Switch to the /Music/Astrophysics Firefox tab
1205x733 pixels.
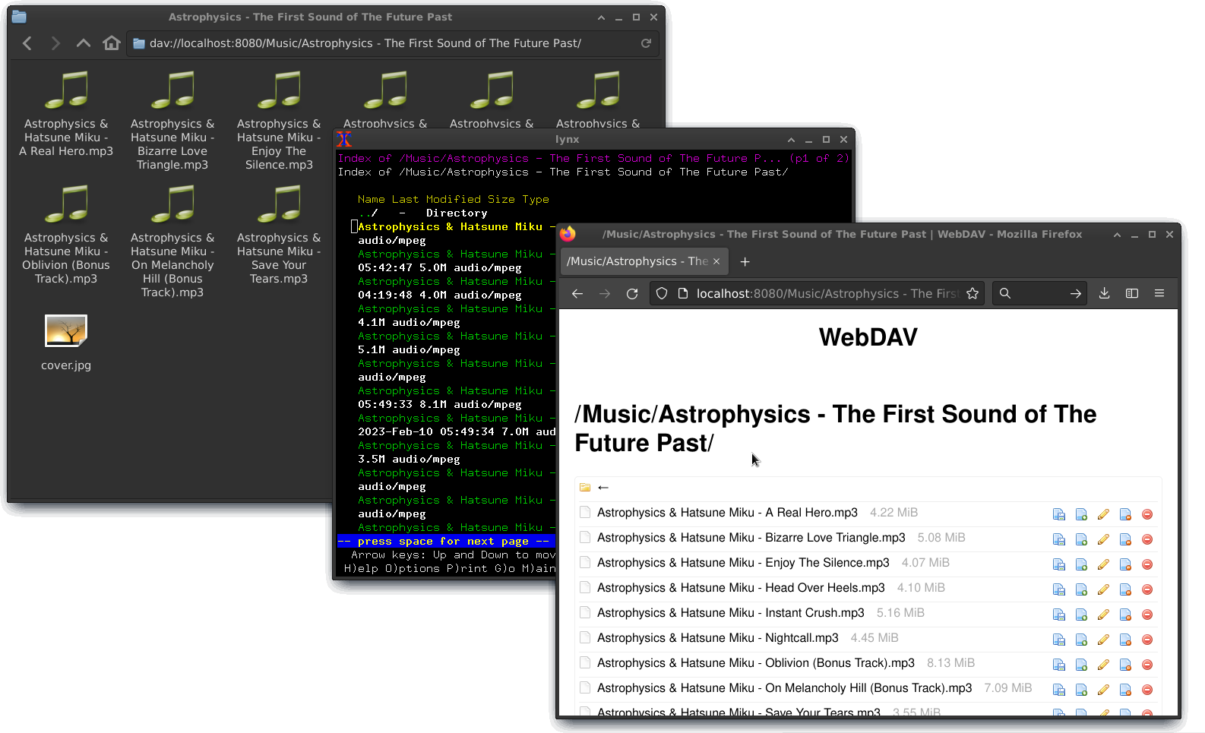pos(637,261)
